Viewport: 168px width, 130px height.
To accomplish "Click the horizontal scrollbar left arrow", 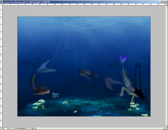I will point(35,129).
